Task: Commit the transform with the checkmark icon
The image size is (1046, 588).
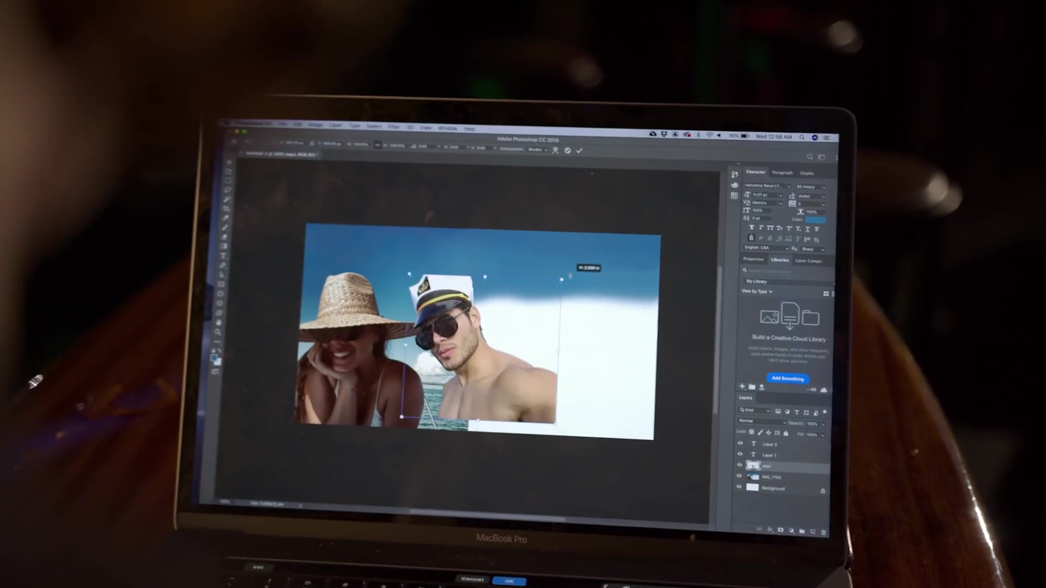Action: click(579, 151)
